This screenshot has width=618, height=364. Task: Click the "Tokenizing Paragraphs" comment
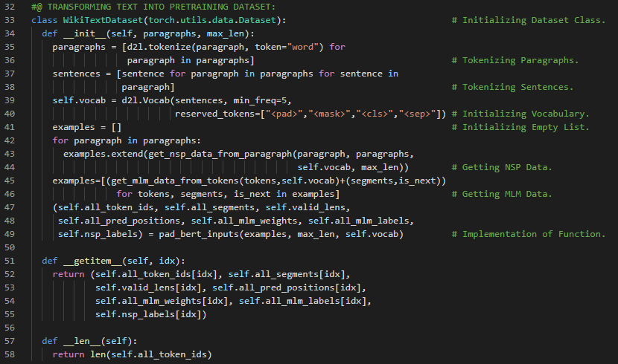[520, 60]
